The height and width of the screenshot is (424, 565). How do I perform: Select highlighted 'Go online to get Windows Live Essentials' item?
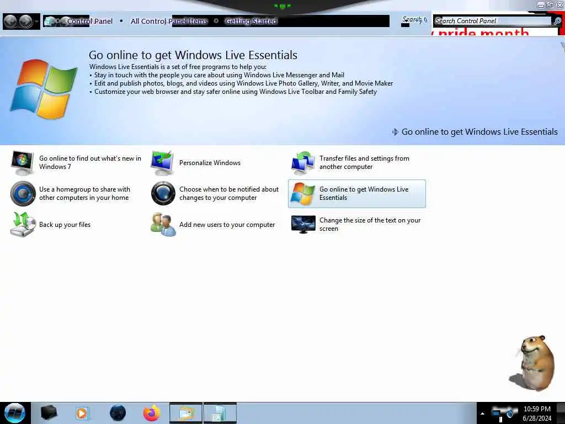[357, 194]
